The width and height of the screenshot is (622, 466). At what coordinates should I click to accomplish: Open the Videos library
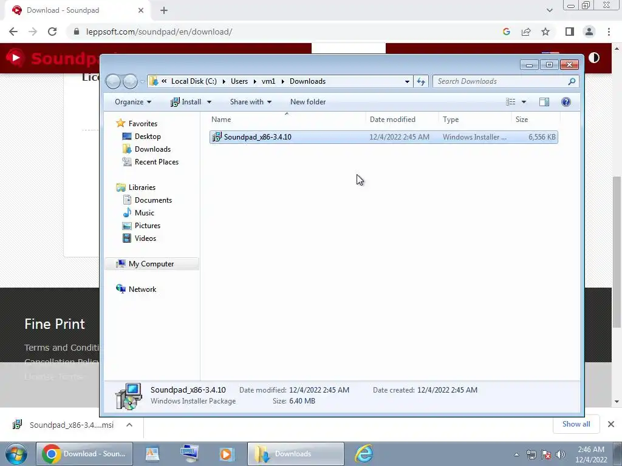(x=139, y=238)
